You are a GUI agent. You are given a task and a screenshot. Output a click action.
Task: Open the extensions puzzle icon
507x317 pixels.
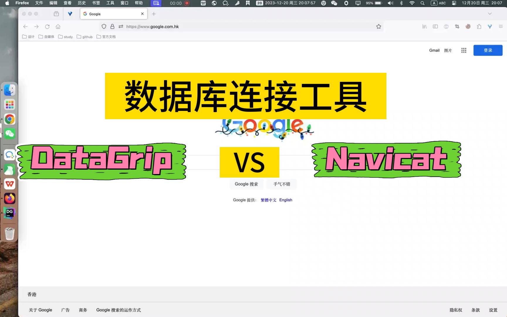(479, 27)
